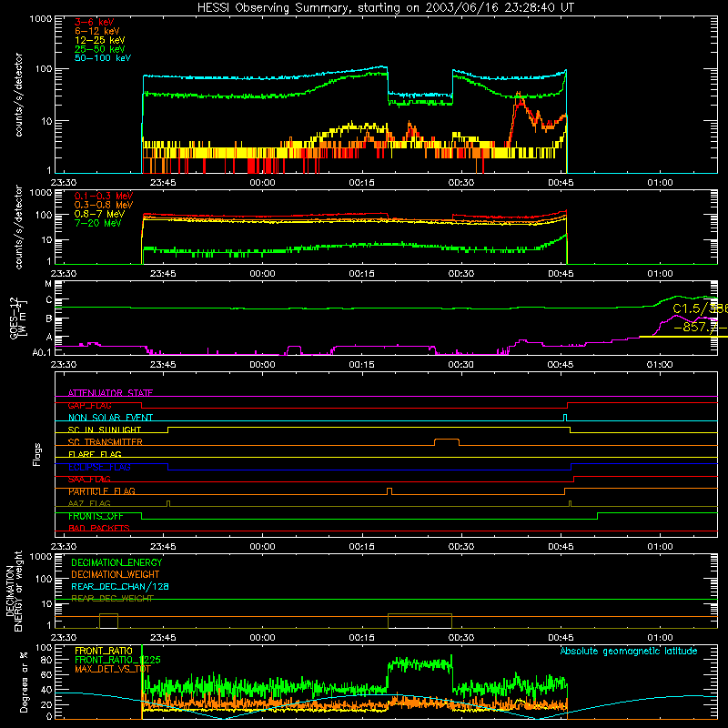Select the ATTENUATOR_STATE flag label
Screen dimensions: 728x728
[110, 393]
